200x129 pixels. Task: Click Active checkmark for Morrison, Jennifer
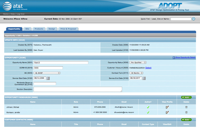click(148, 113)
